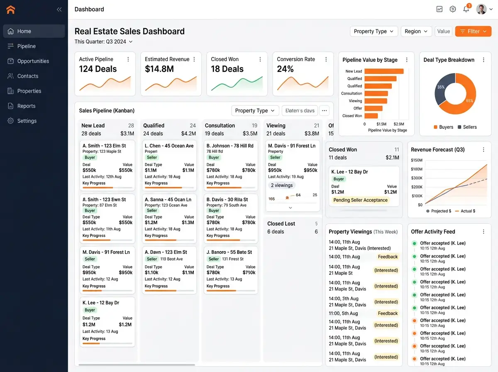Open A. Sanna - 45 Ocan Ln card

coord(169,218)
